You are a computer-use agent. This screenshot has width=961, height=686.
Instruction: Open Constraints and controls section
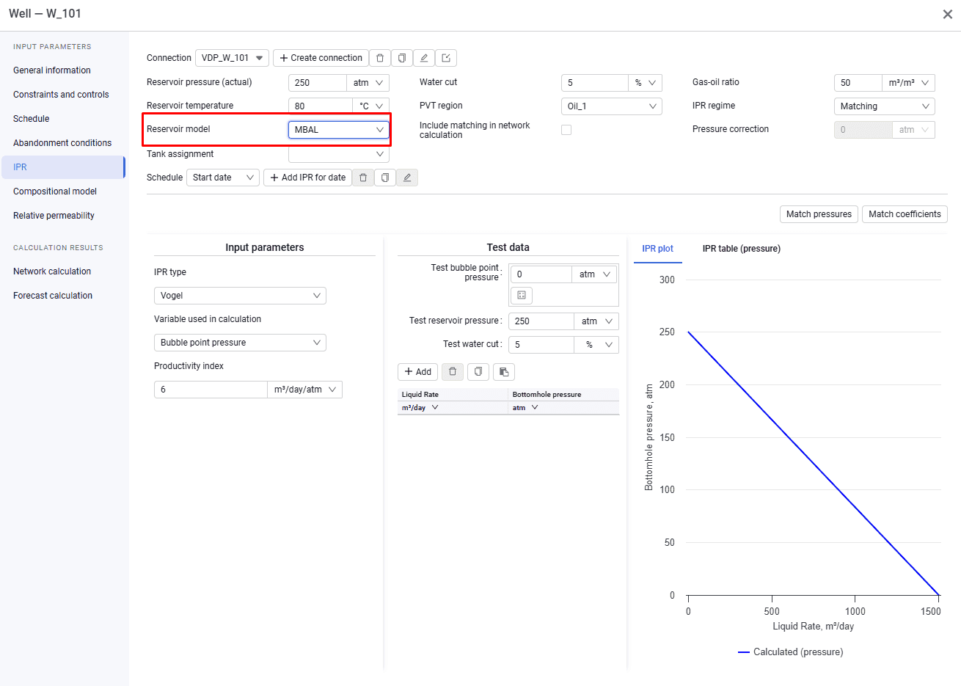click(61, 95)
